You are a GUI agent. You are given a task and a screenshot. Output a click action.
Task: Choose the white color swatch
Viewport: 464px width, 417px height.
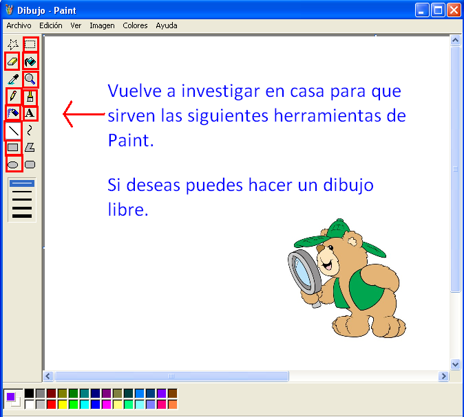tap(30, 405)
